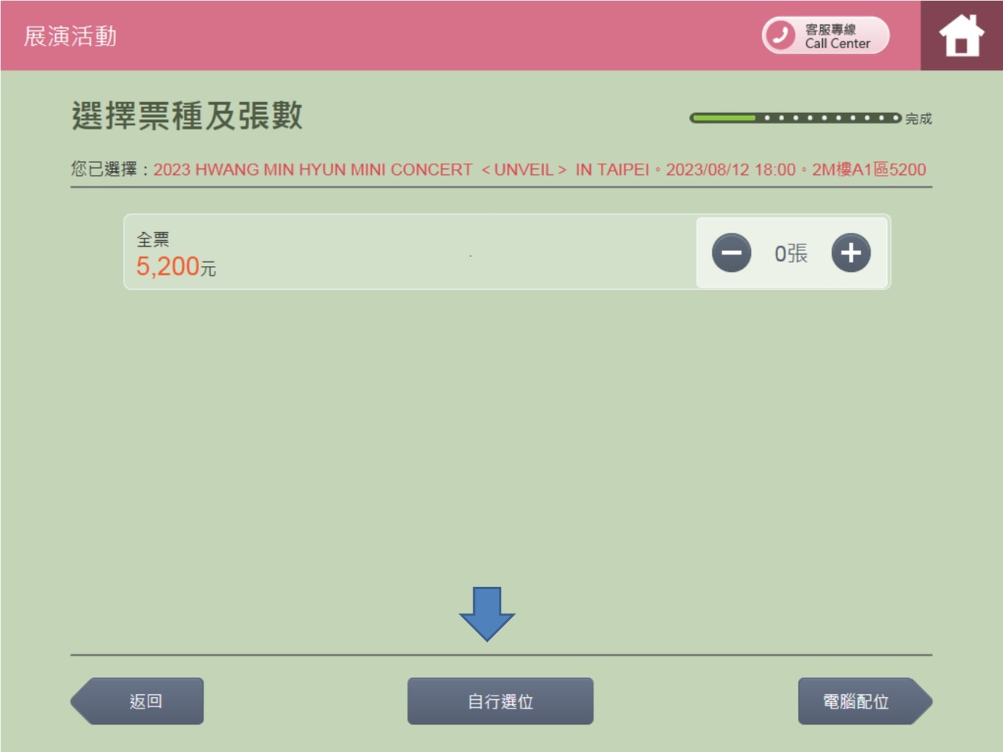Click the selected concert details text
This screenshot has height=752, width=1003.
click(539, 170)
